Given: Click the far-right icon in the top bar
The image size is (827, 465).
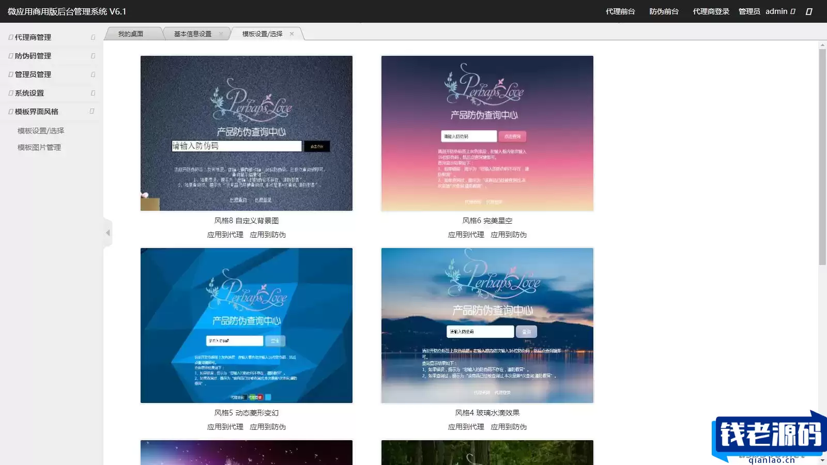Looking at the screenshot, I should coord(809,11).
